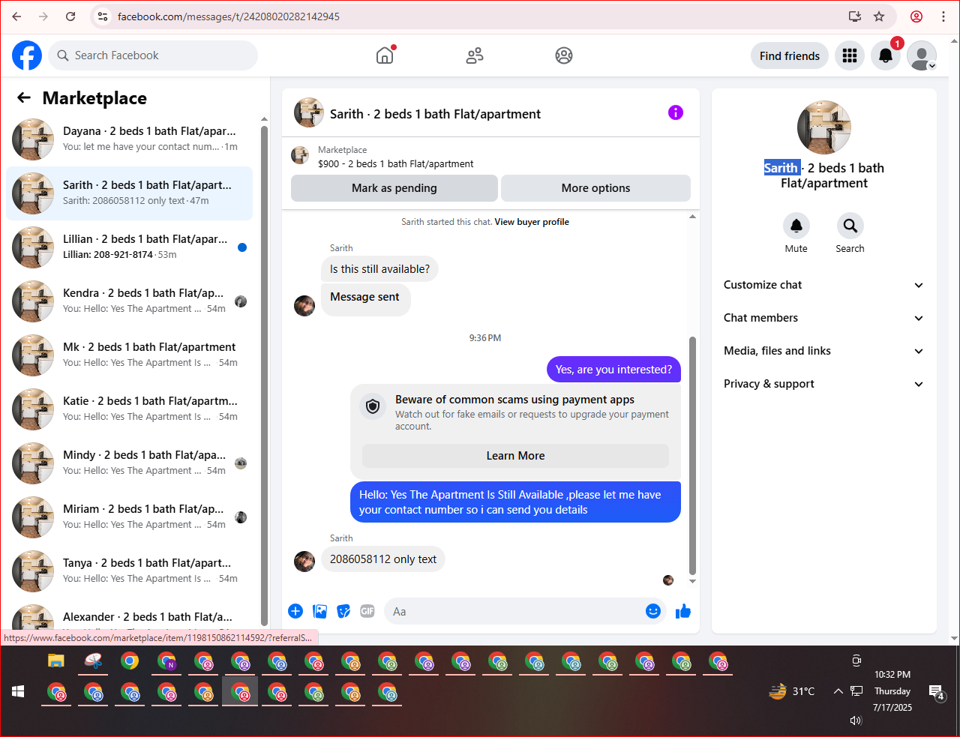Screen dimensions: 960x737
Task: Click the conversation list scrollbar
Action: [x=264, y=375]
